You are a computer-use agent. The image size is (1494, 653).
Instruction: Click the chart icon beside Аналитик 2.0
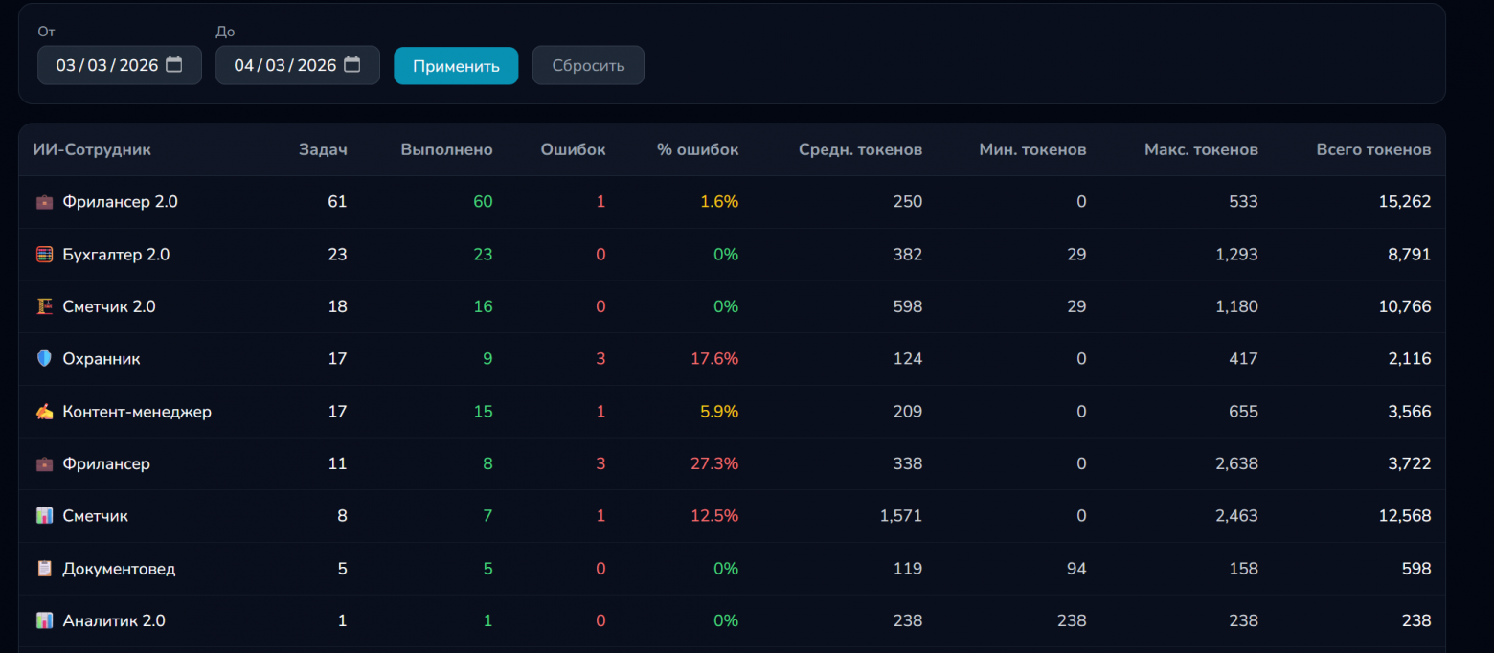point(44,620)
